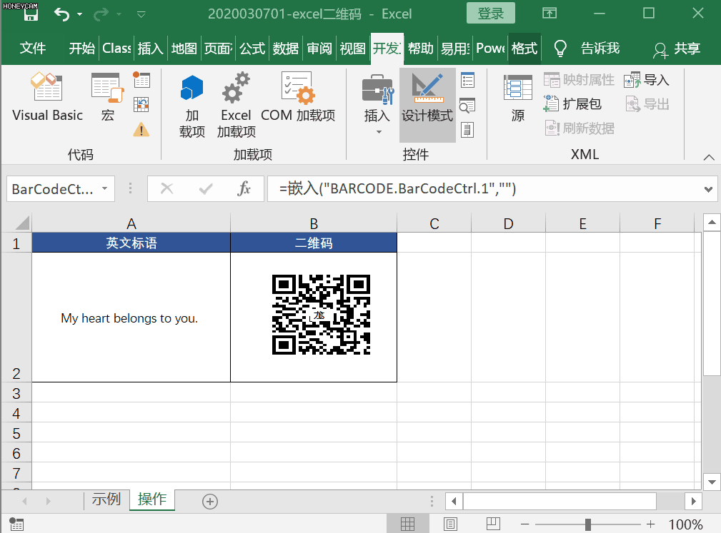The image size is (721, 533).
Task: Click the horizontal scroll right arrow
Action: pyautogui.click(x=693, y=501)
